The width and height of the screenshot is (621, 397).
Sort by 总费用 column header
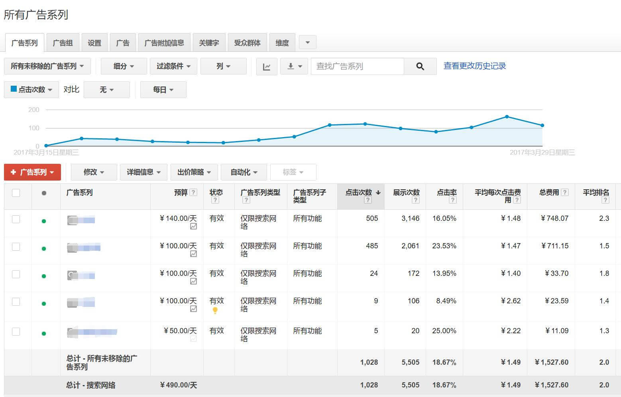[x=549, y=193]
